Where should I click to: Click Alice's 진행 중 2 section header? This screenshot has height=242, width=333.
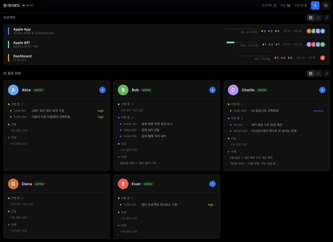16,104
